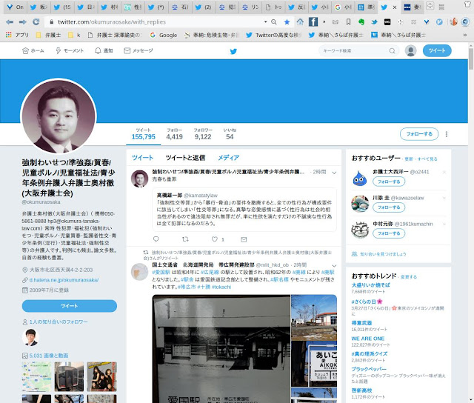Like the 売春も重罪 tweet heart icon
Screen dimensions: 474x403
(214, 239)
